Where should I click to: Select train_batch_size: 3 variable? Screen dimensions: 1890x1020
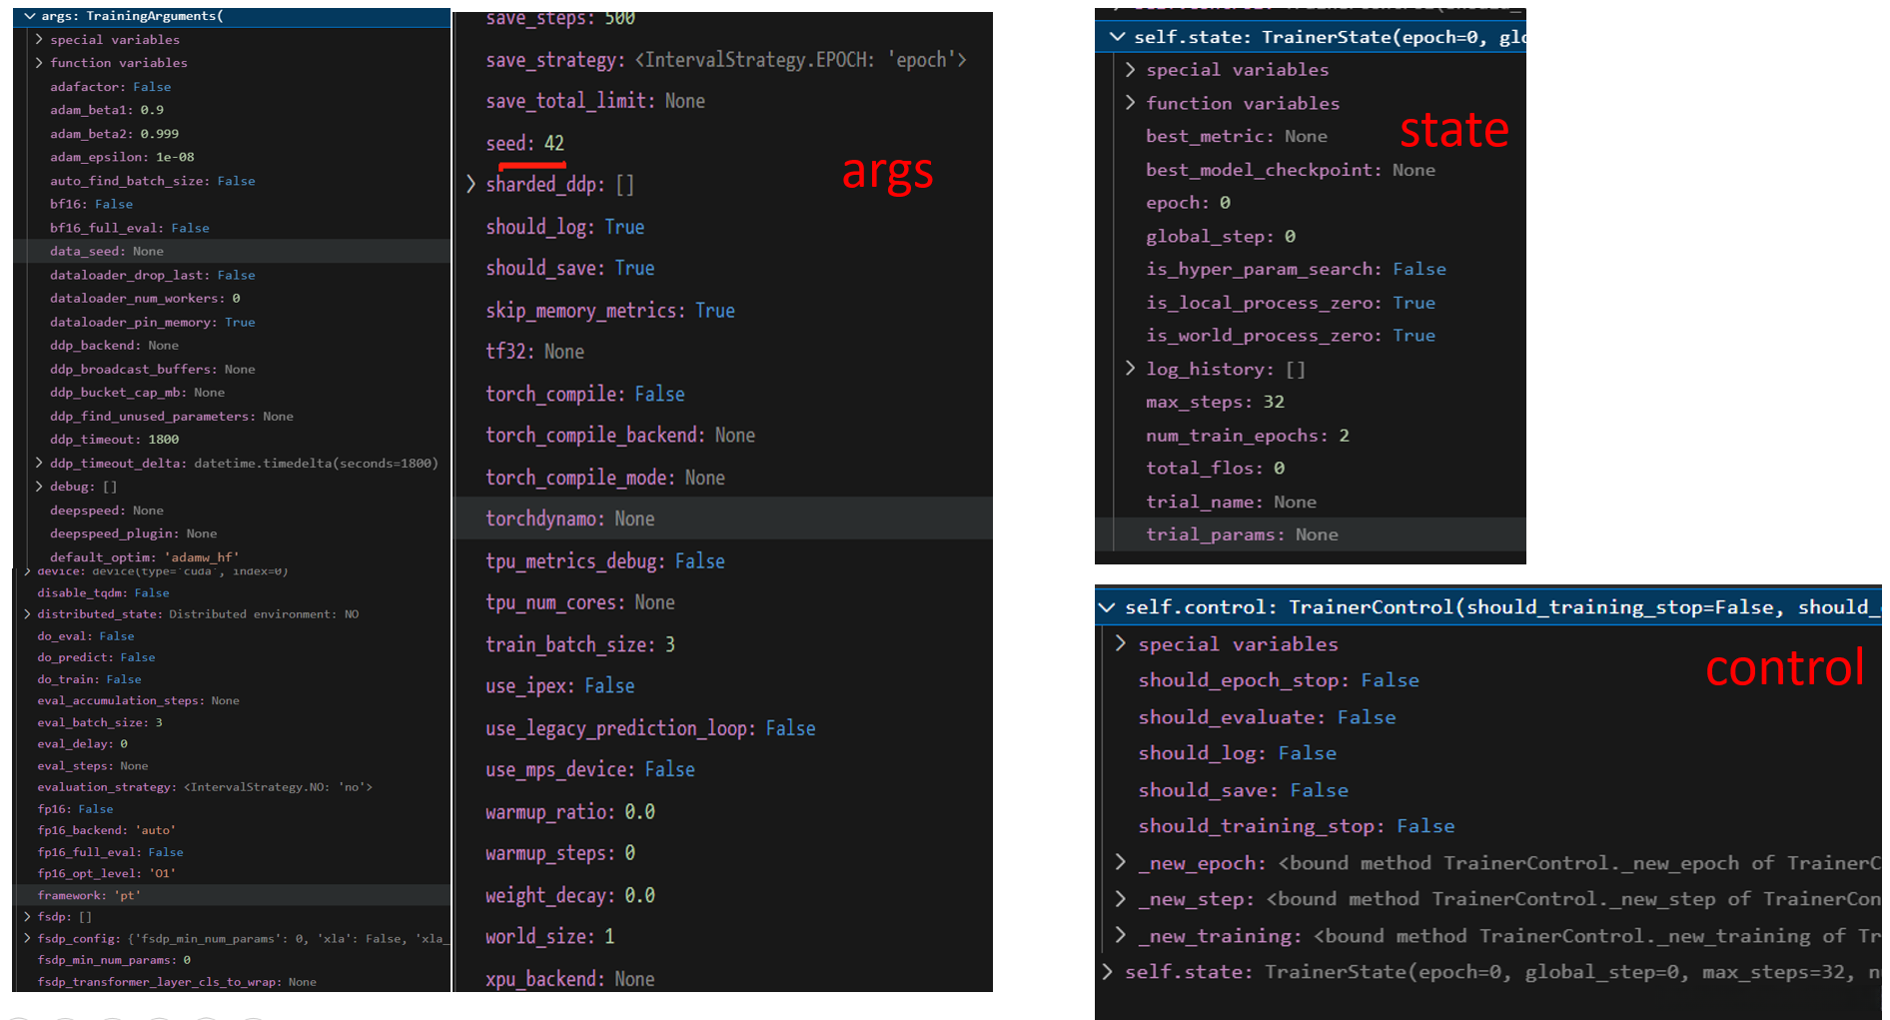point(579,644)
